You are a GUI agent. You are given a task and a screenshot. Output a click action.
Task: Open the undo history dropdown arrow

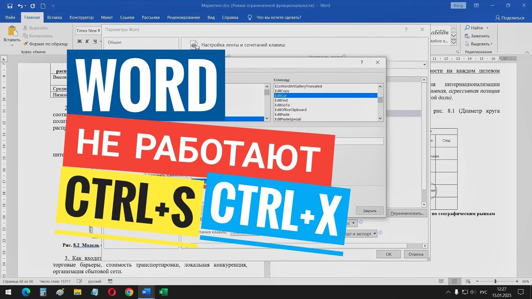[26, 6]
